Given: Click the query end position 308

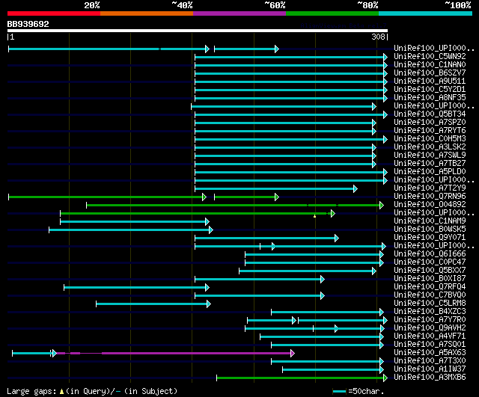Looking at the screenshot, I should [378, 37].
